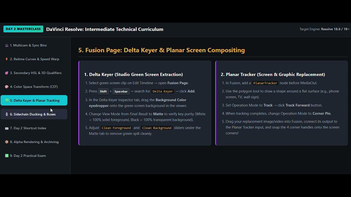
Task: Click the 'Clean Foreground' code label
Action: tap(116, 128)
